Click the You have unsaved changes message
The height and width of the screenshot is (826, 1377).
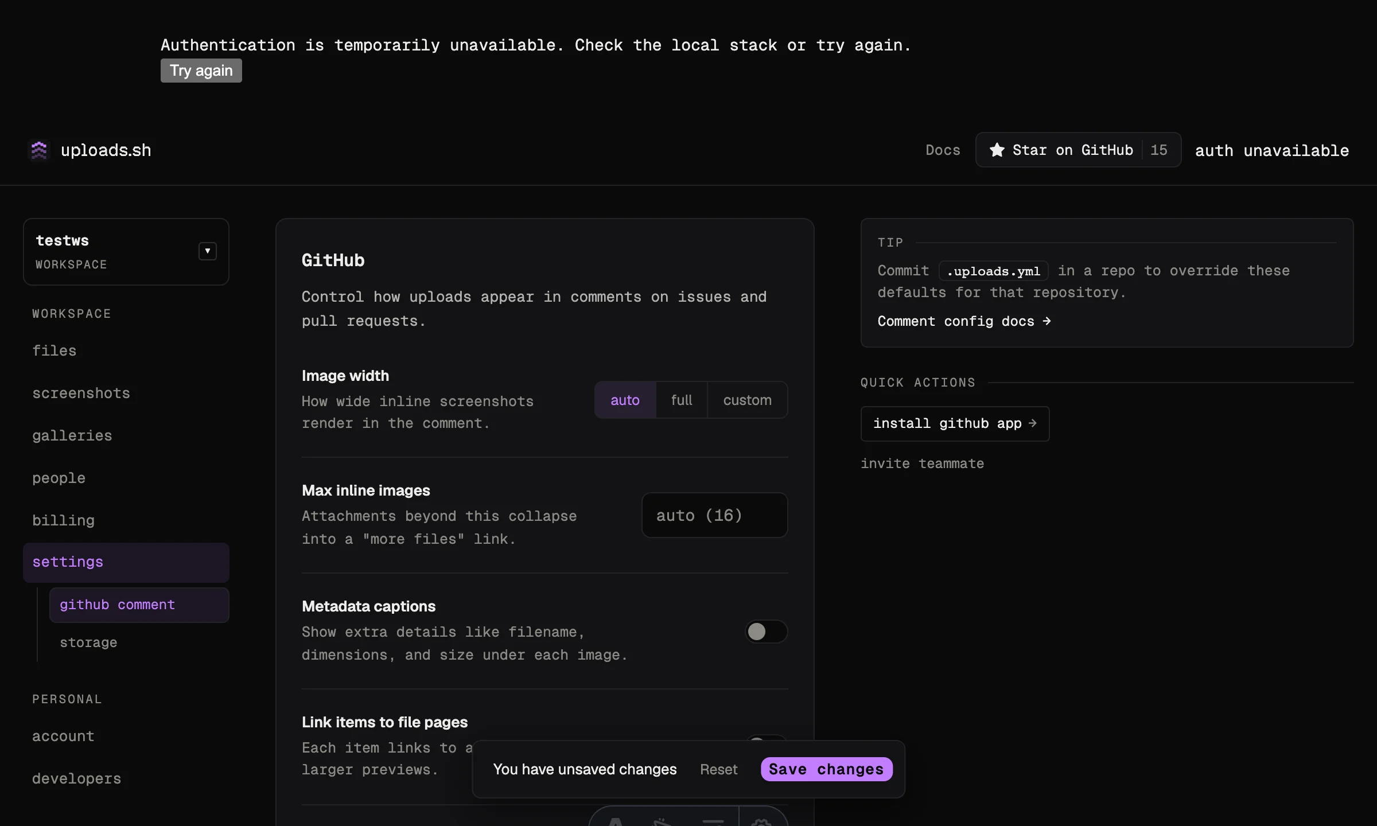tap(585, 769)
